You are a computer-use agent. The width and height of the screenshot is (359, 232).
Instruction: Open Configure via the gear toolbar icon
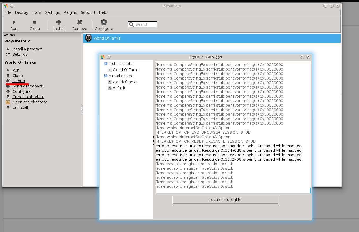104,22
